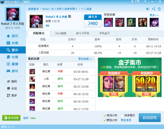
Task: Select the 经典模式 stats row
Action: [95, 46]
